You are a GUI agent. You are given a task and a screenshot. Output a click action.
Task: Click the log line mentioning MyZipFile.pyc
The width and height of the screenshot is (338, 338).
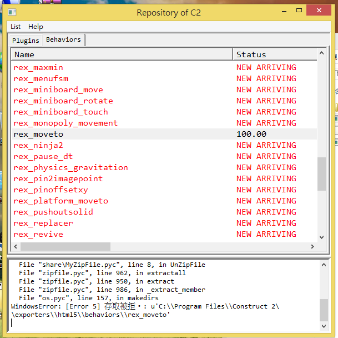[x=112, y=265]
